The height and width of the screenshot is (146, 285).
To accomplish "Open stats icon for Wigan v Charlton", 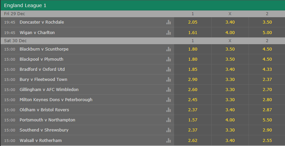I will 168,32.
